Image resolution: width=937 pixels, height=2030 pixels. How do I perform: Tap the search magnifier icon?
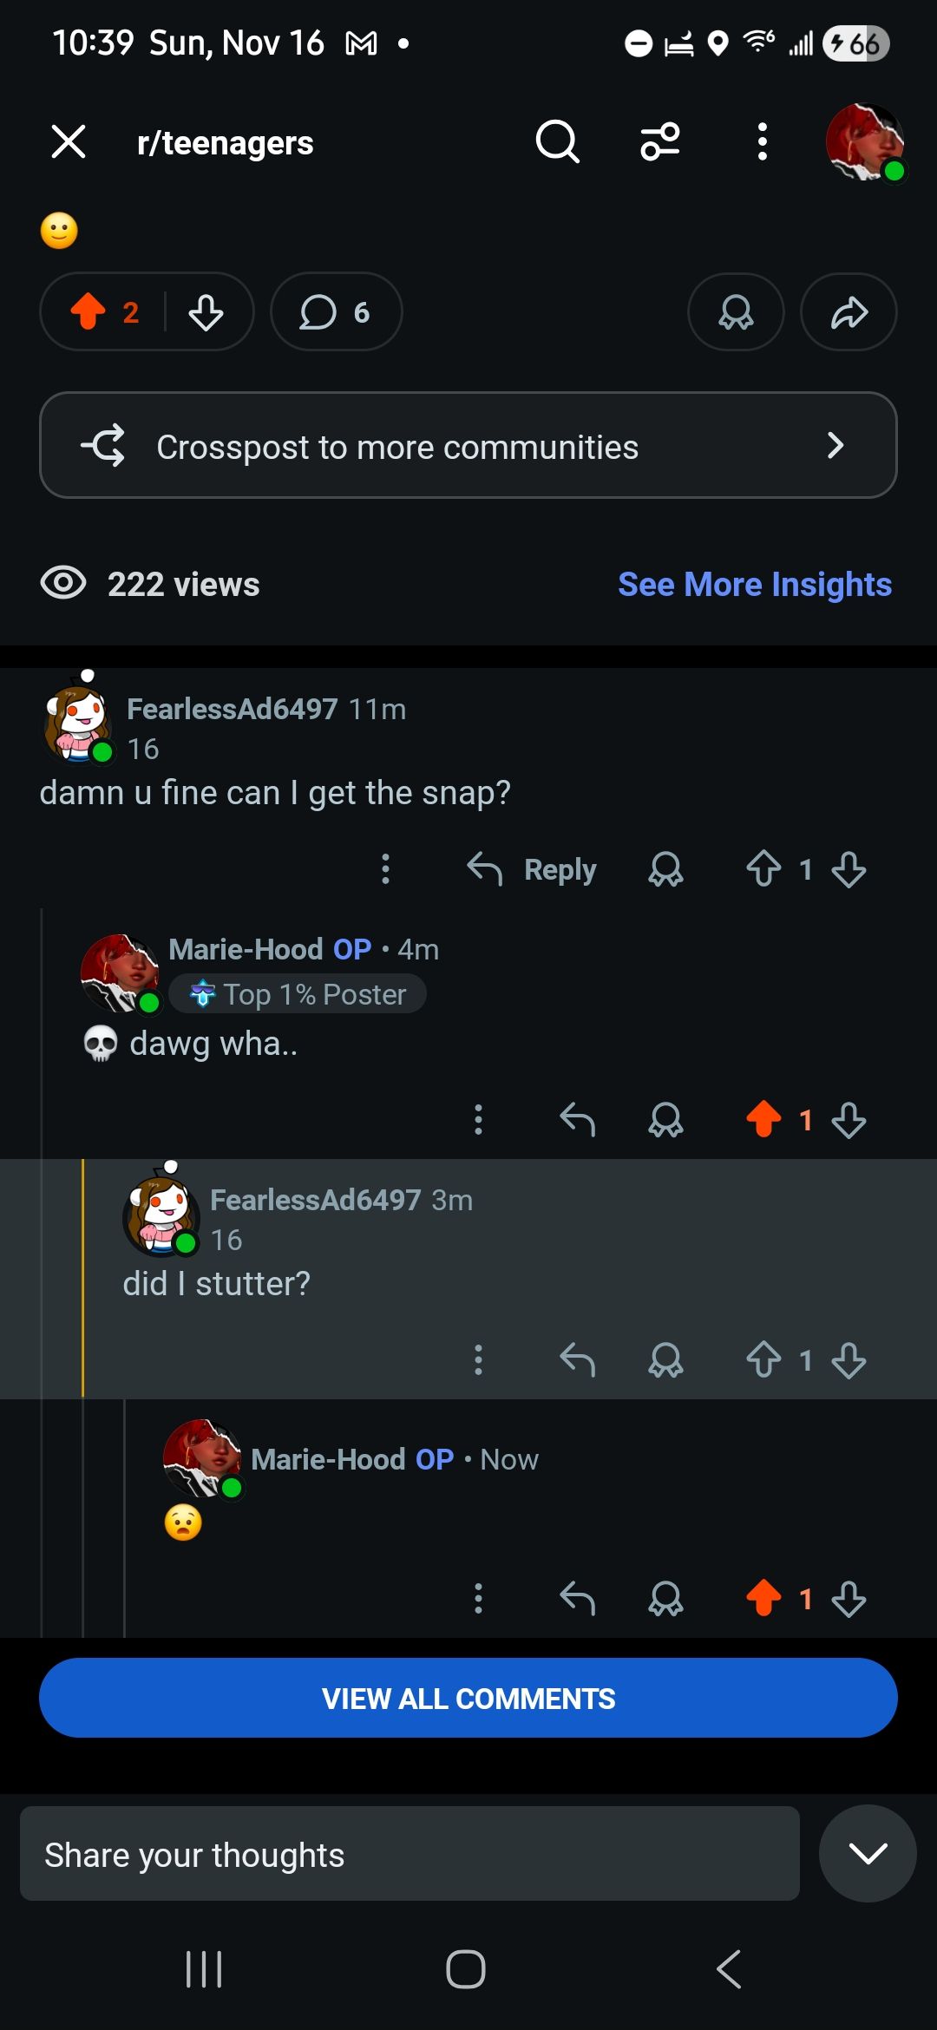click(x=557, y=141)
